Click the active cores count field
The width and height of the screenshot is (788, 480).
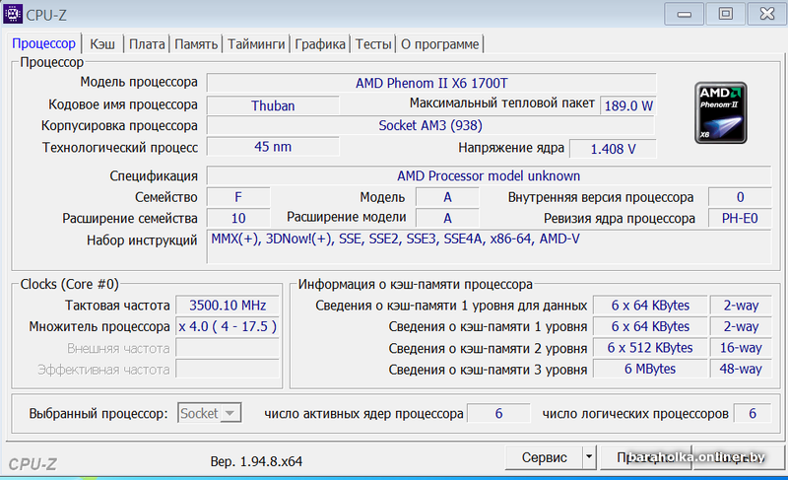(x=498, y=413)
